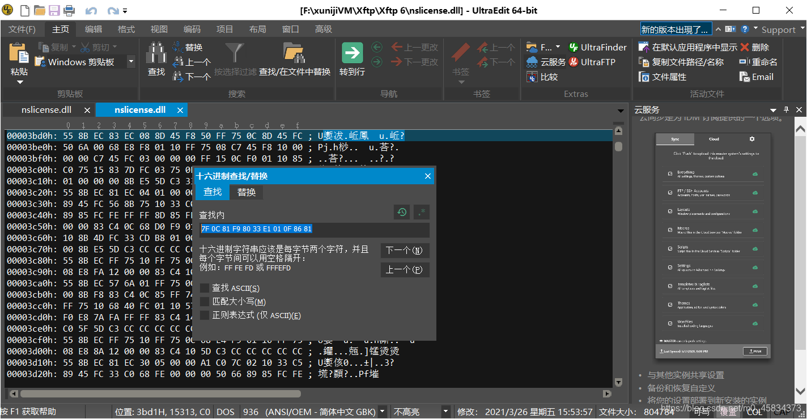Click the 下一个(N) find next button
The height and width of the screenshot is (419, 807).
pos(405,251)
